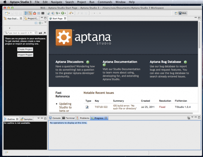Open the project selector arrow in App Explorer
The width and height of the screenshot is (203, 157).
pos(9,28)
